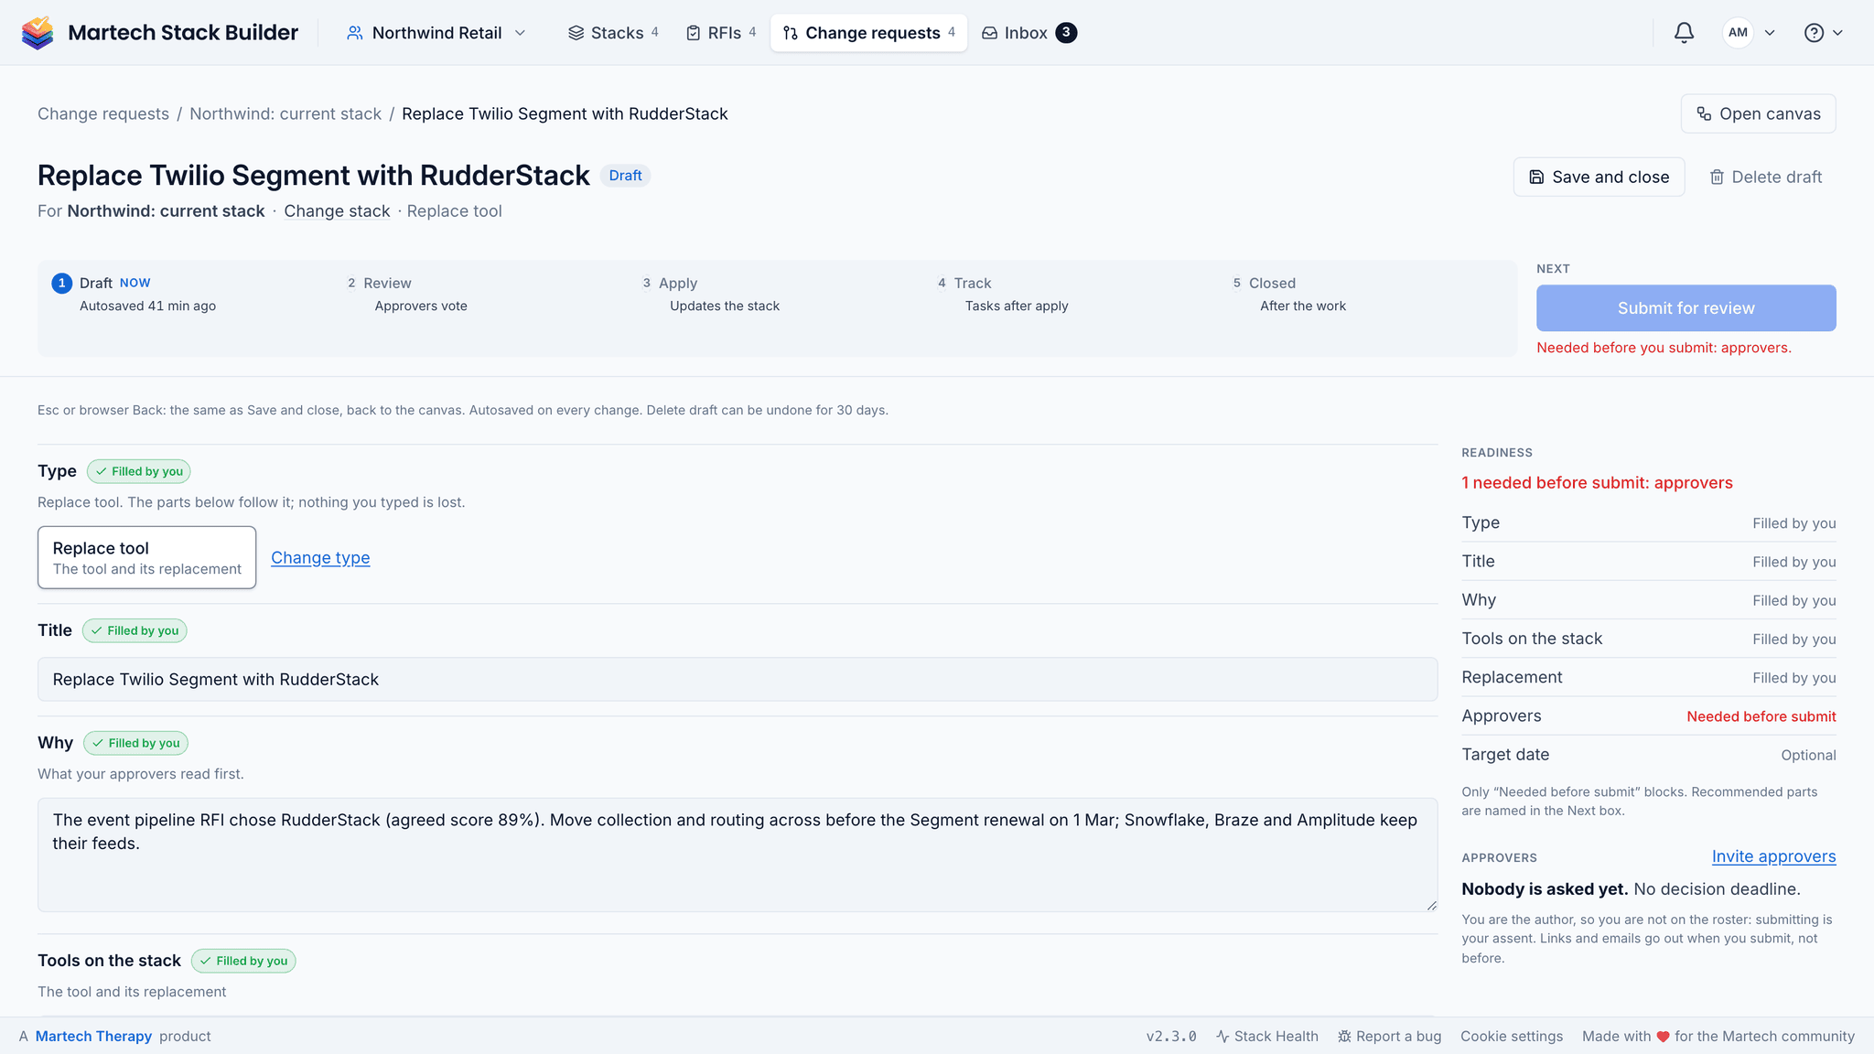Click the Review step in progress tracker

click(407, 294)
